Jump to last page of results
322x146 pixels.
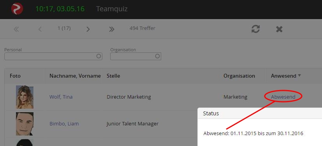click(x=111, y=29)
